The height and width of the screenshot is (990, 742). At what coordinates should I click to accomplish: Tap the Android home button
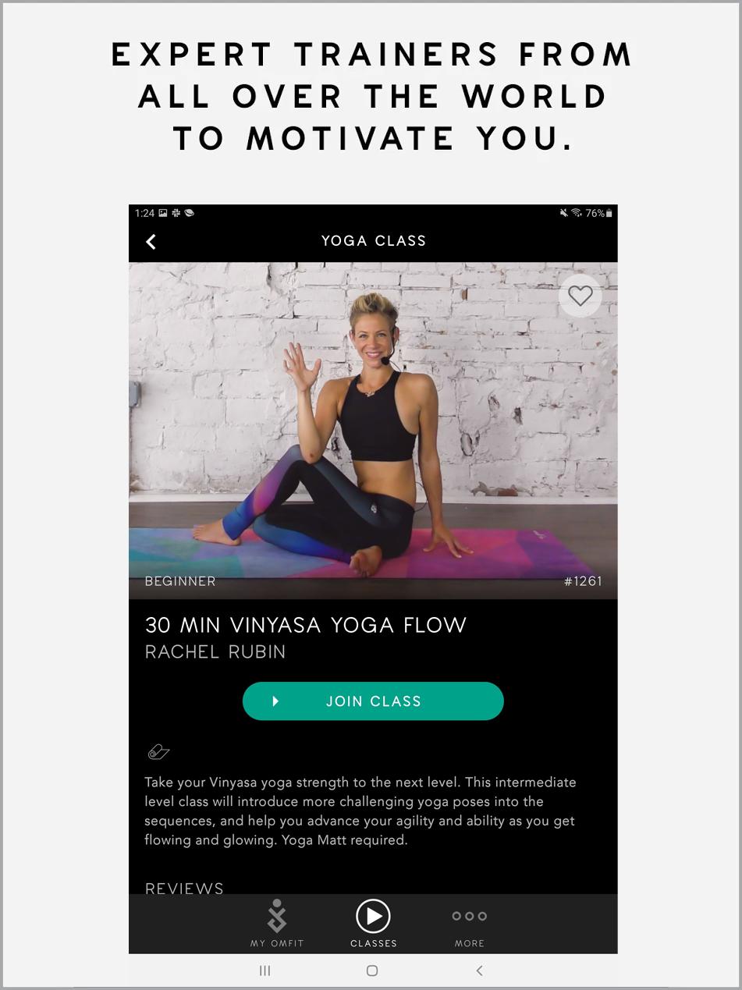[372, 970]
